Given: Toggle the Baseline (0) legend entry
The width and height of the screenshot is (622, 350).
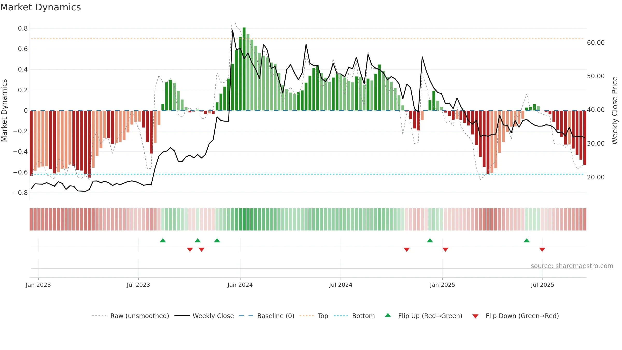Looking at the screenshot, I should pos(267,316).
